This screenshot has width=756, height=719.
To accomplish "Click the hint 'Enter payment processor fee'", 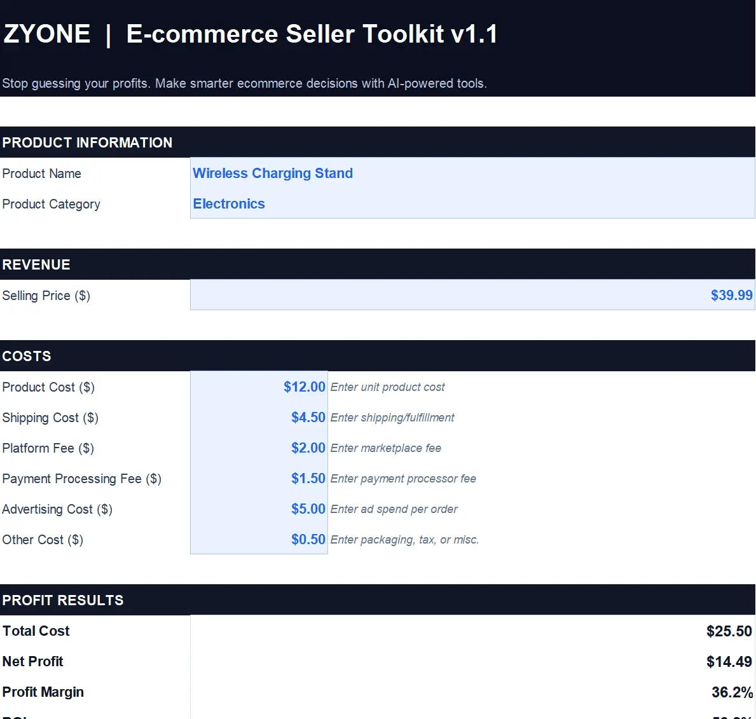I will point(404,479).
